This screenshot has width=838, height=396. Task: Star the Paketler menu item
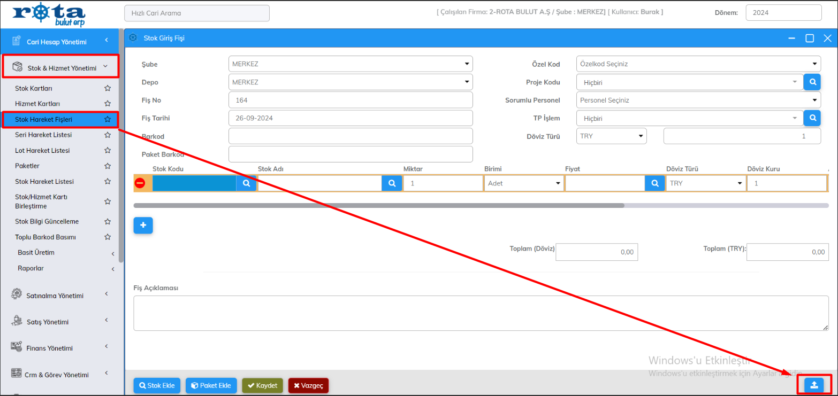(108, 166)
